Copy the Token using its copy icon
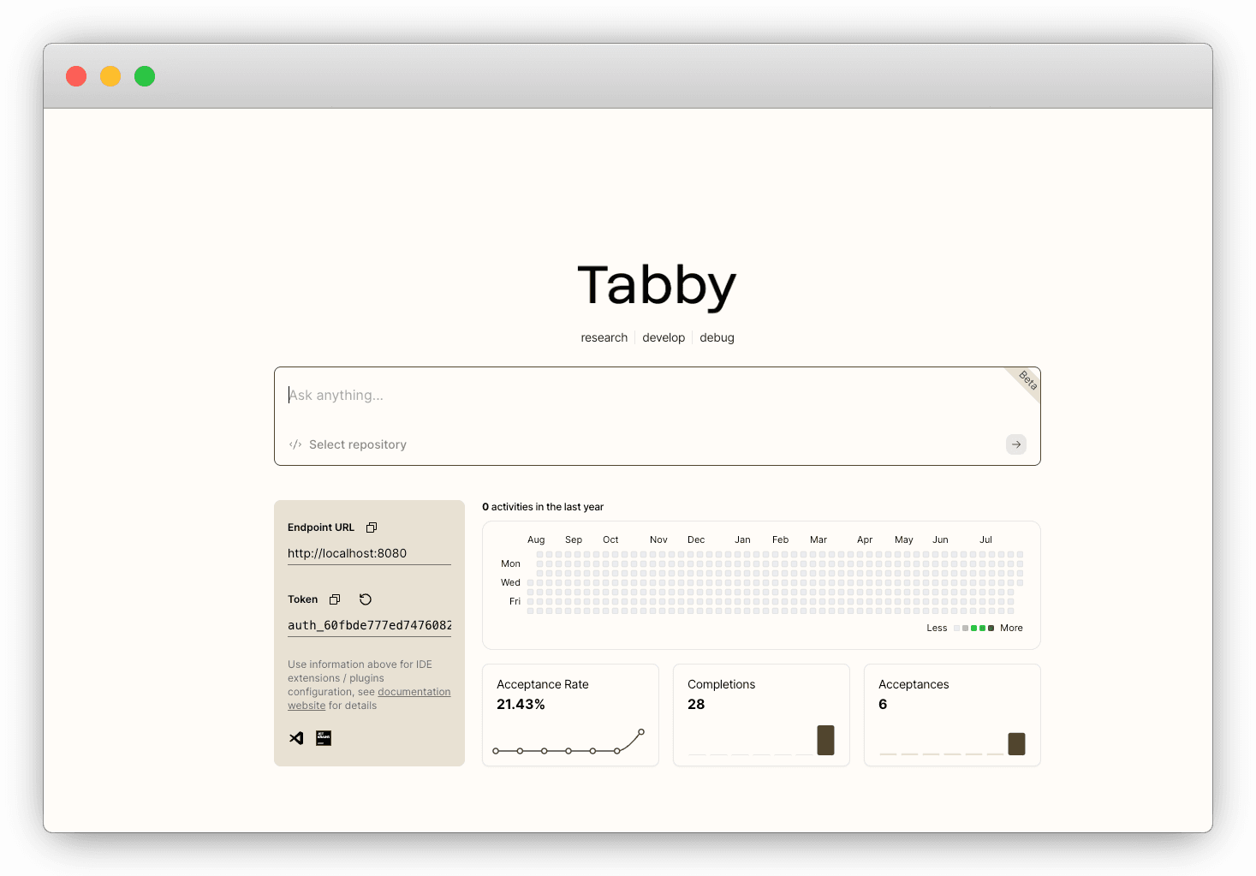This screenshot has width=1256, height=876. click(334, 599)
